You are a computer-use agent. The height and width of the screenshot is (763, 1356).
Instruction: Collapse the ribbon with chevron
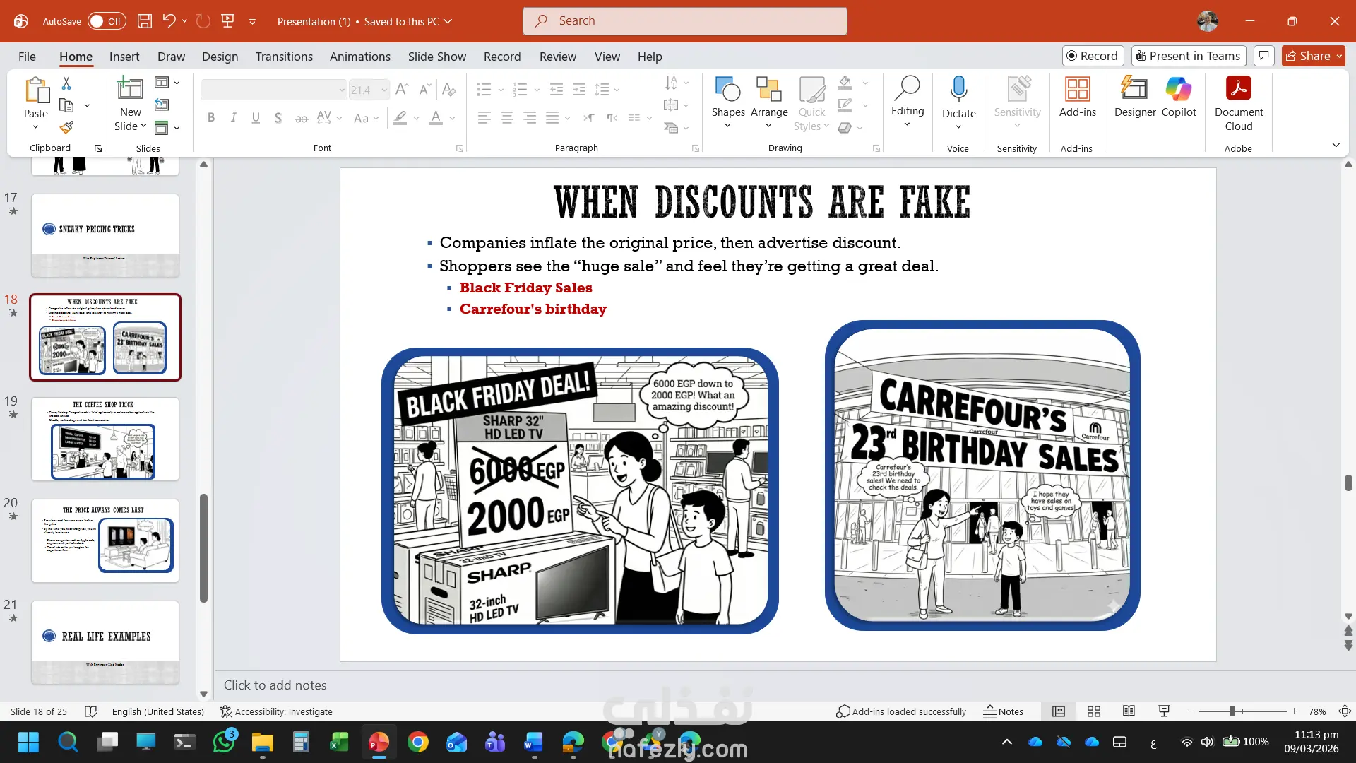pyautogui.click(x=1336, y=145)
